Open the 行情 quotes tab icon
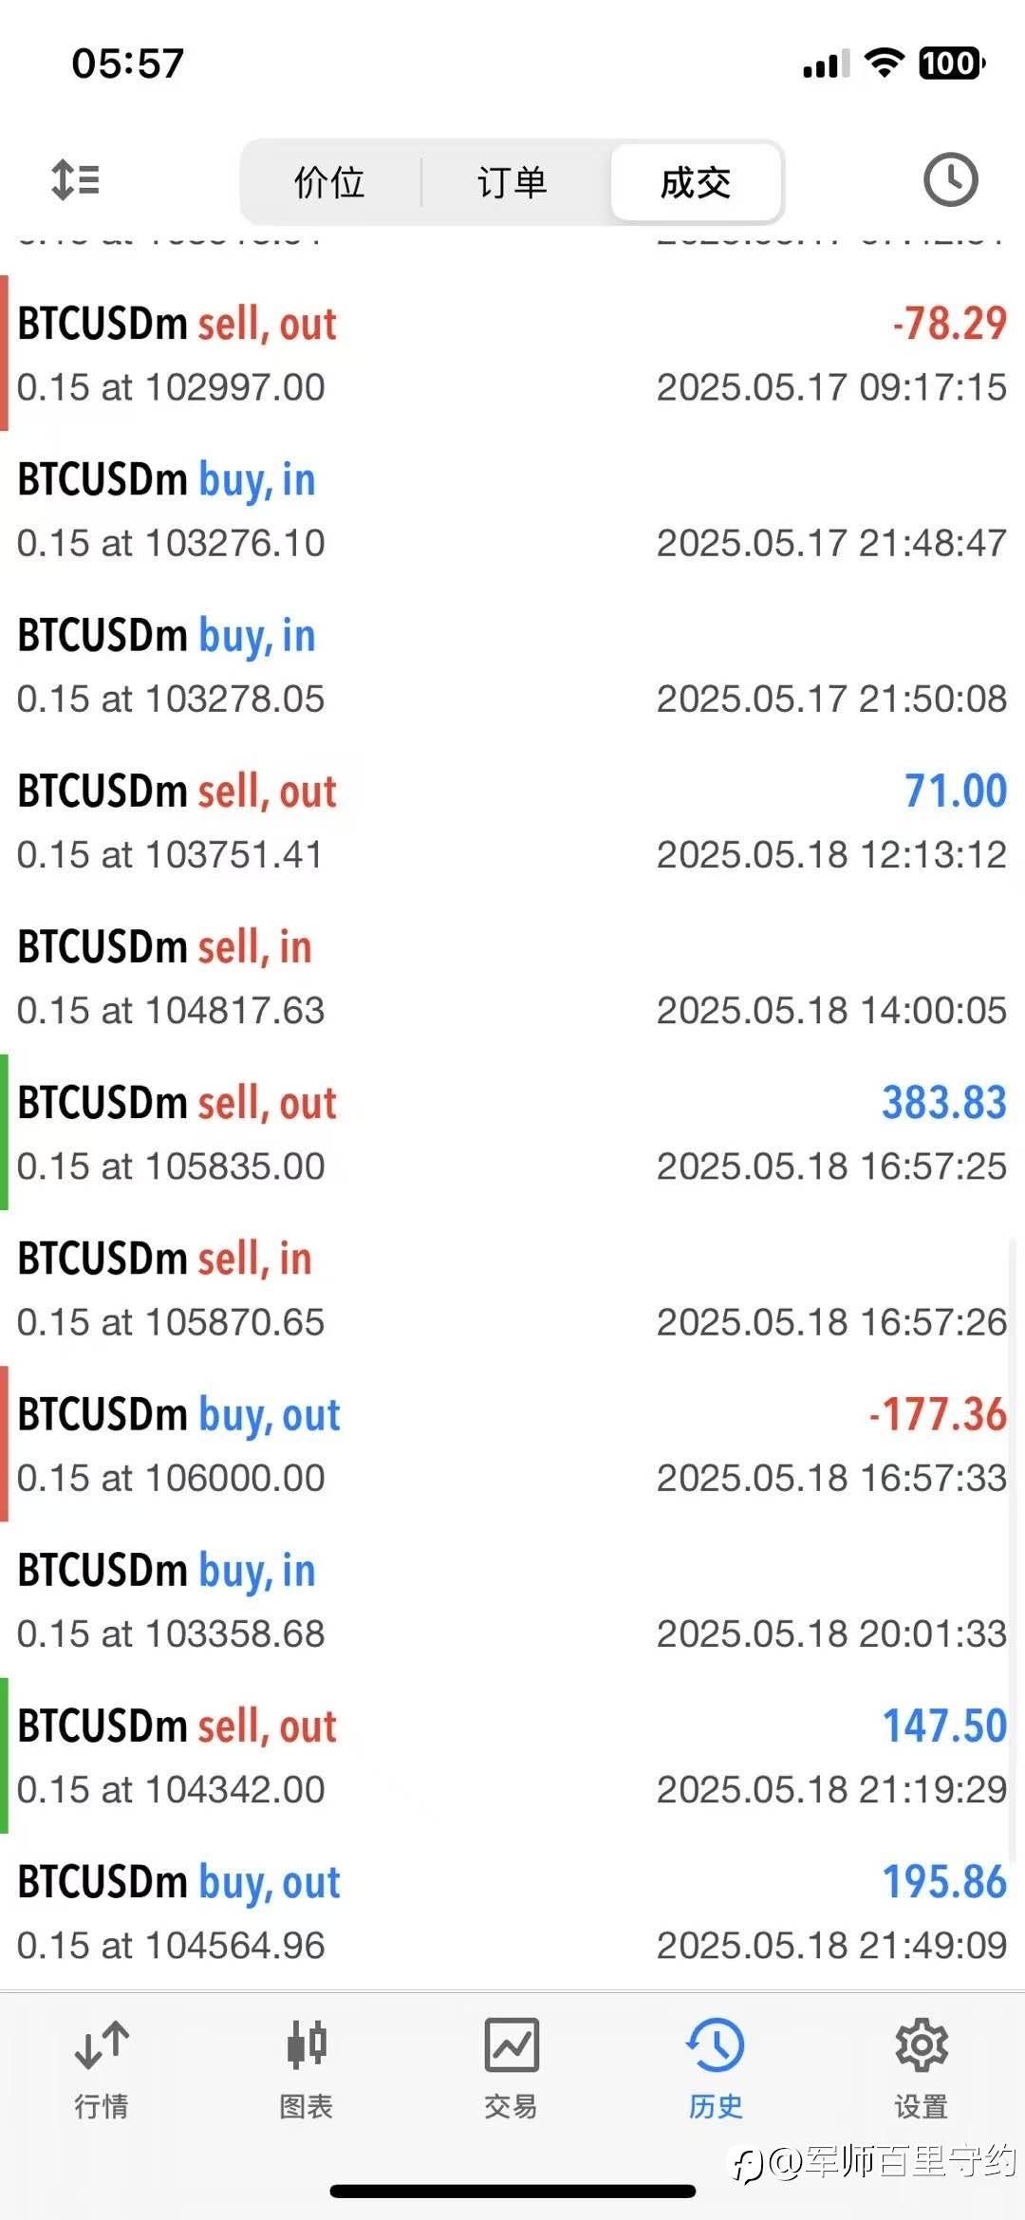1025x2220 pixels. [x=102, y=2045]
